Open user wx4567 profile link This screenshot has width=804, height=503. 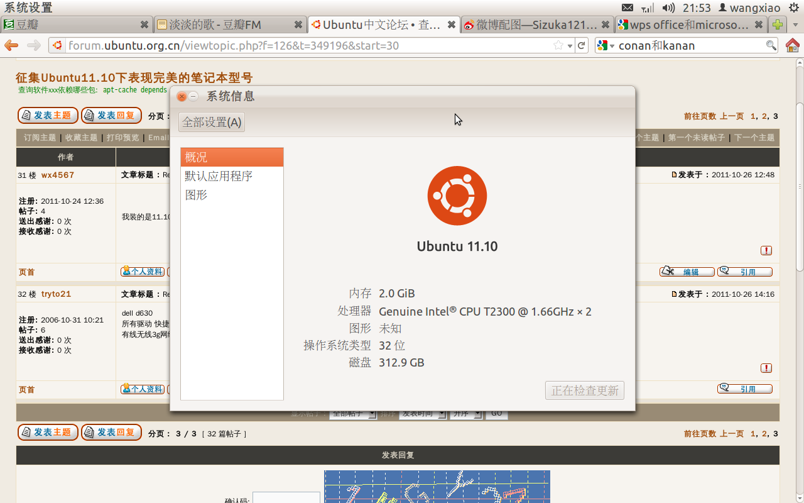point(58,175)
